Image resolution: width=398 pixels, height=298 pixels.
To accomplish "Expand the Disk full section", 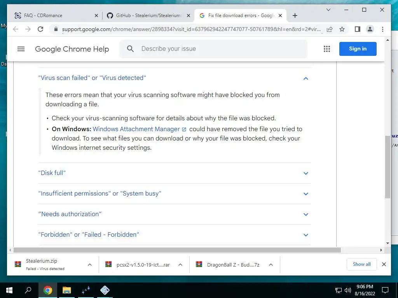I will (175, 173).
